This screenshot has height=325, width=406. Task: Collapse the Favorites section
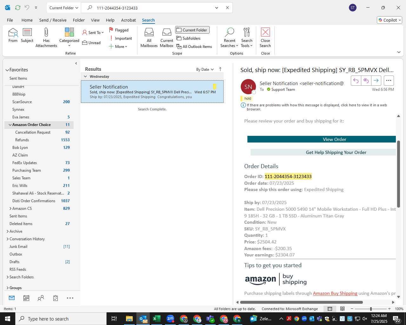tap(7, 70)
